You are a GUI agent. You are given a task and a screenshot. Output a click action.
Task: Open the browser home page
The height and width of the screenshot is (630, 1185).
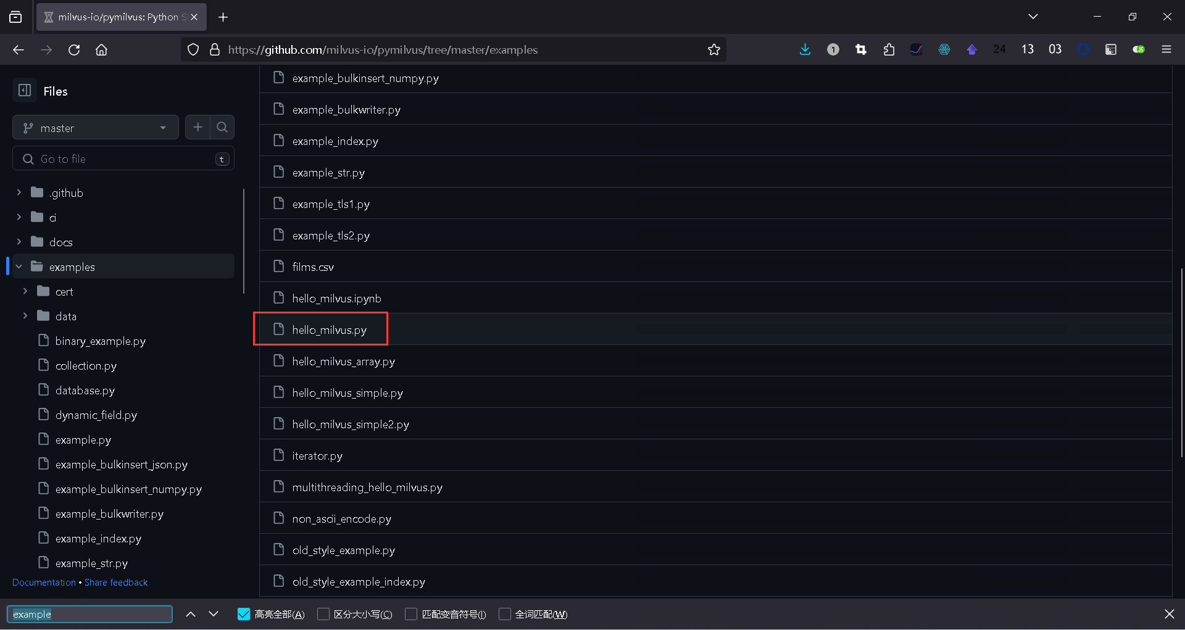click(x=101, y=50)
